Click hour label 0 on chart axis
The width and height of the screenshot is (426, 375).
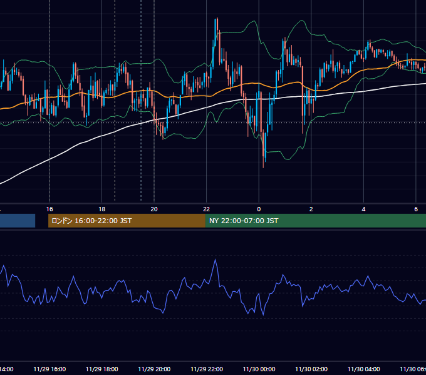coord(259,209)
